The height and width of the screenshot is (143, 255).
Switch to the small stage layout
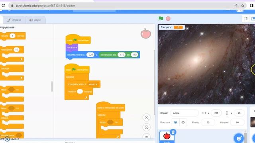click(x=245, y=19)
